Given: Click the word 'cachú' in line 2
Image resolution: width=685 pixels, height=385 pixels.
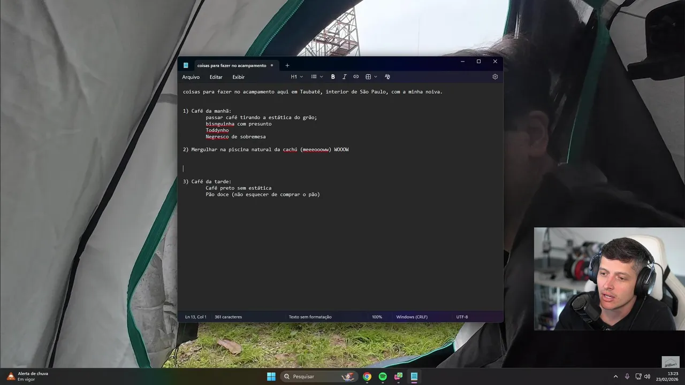Looking at the screenshot, I should pos(290,150).
